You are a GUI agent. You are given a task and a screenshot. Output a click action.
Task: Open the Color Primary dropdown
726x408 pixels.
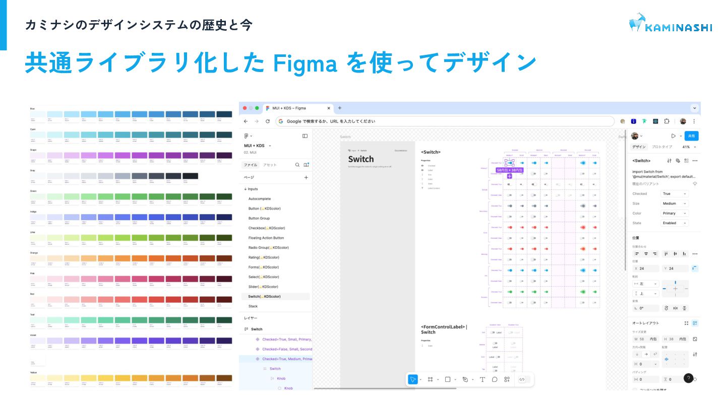point(675,213)
